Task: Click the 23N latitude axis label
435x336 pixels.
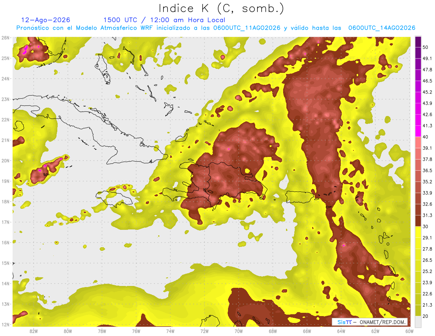Action: [5, 99]
